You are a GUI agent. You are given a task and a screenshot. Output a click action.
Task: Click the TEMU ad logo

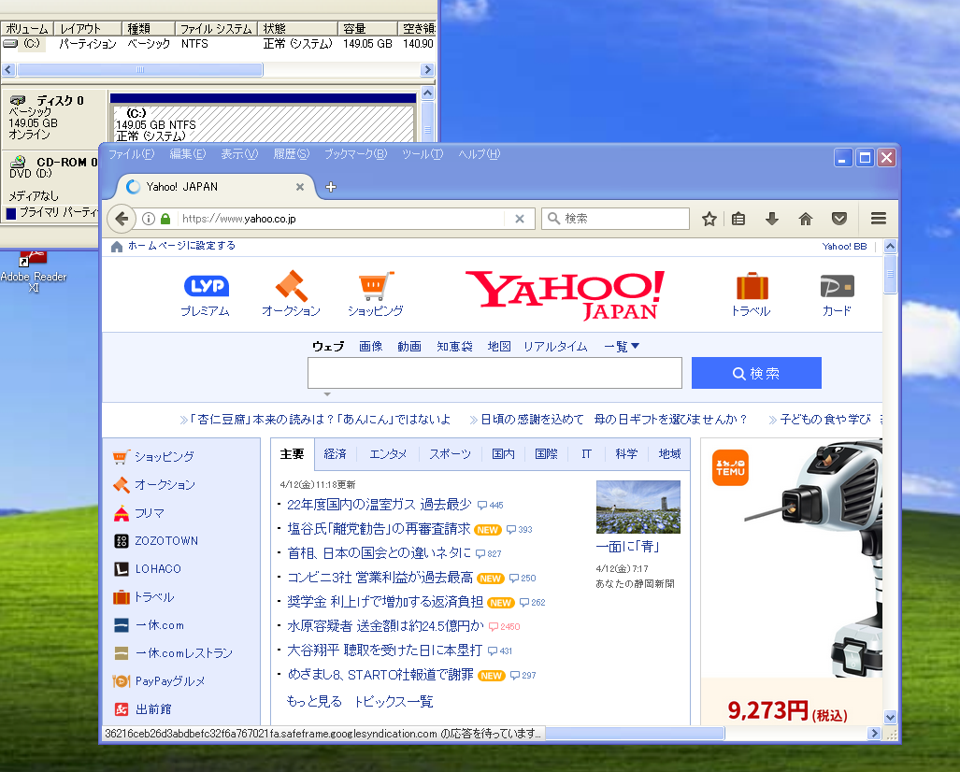(x=730, y=467)
